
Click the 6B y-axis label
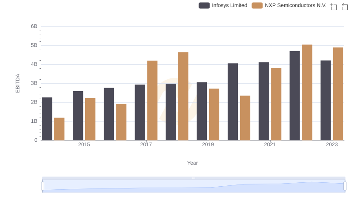[34, 26]
